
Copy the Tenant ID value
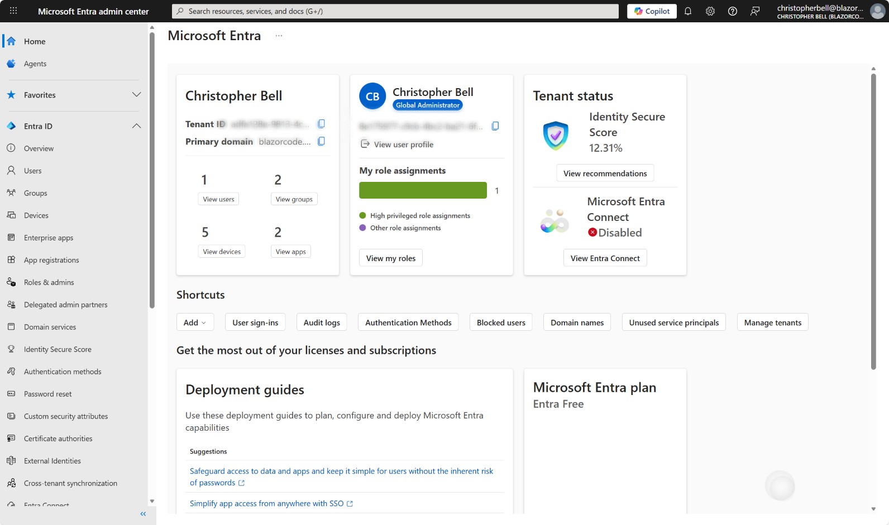[x=321, y=124]
